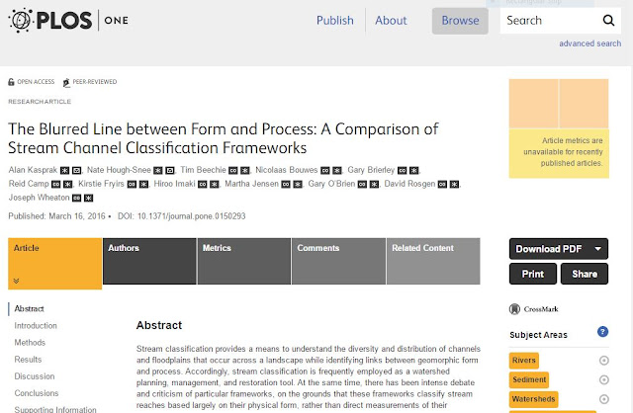
Task: Open the Publish menu
Action: 334,20
